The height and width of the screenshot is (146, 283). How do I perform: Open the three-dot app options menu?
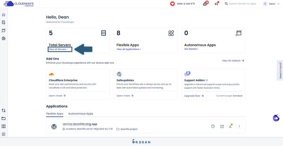[239, 126]
